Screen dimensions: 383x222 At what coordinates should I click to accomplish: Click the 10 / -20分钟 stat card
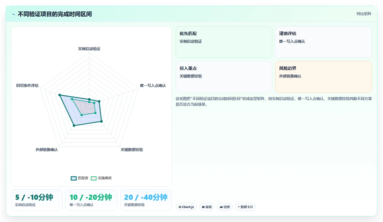[x=91, y=200]
